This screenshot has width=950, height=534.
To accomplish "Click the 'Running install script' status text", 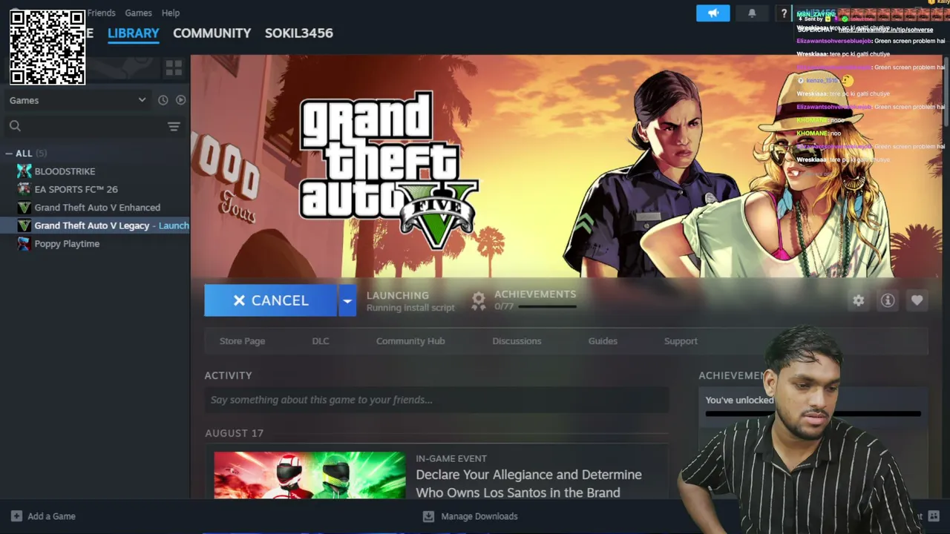I will click(x=410, y=308).
